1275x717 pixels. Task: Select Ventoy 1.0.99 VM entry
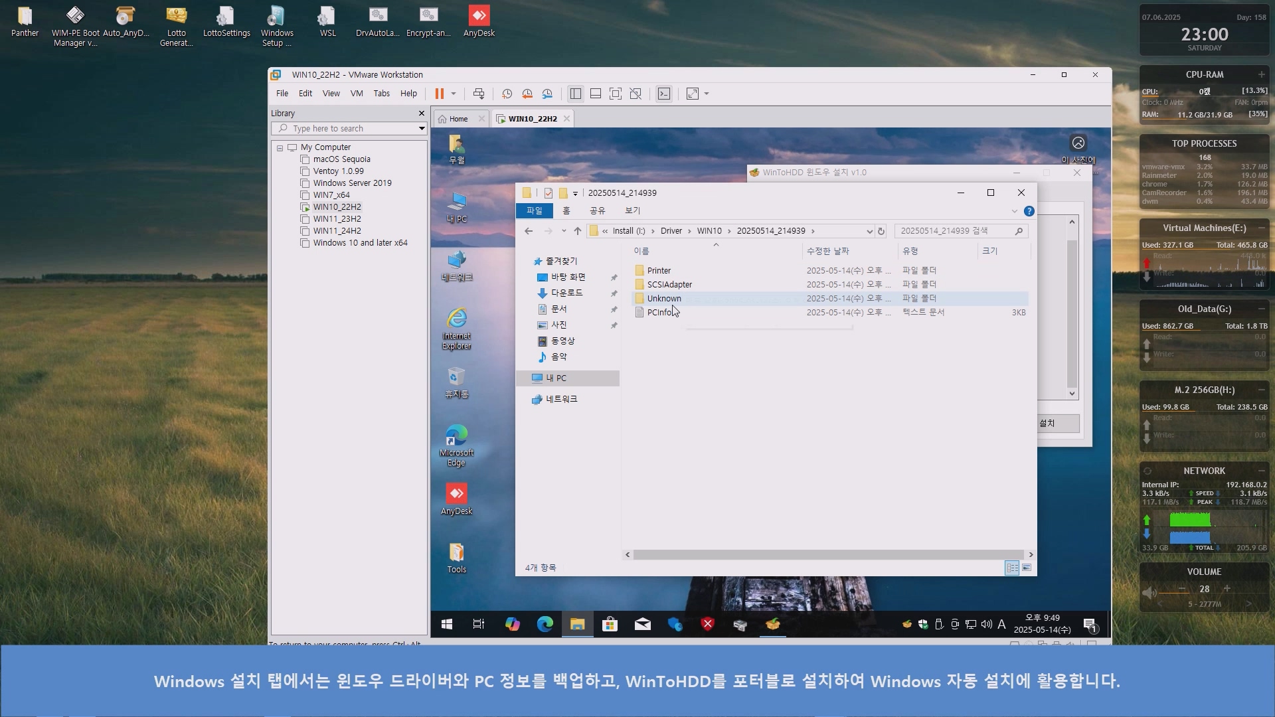click(338, 171)
